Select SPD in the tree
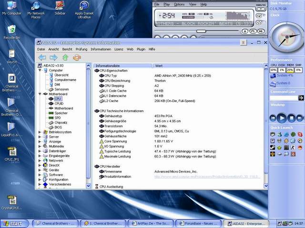The image size is (305, 228). point(58,118)
